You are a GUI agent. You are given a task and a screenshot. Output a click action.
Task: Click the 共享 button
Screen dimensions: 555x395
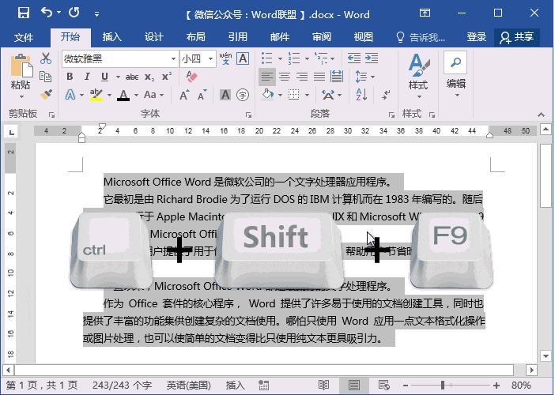[517, 37]
